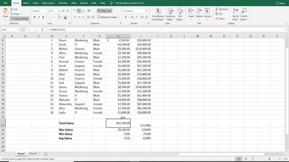The width and height of the screenshot is (289, 162).
Task: Click the Tell me what you want to do box
Action: (129, 3)
